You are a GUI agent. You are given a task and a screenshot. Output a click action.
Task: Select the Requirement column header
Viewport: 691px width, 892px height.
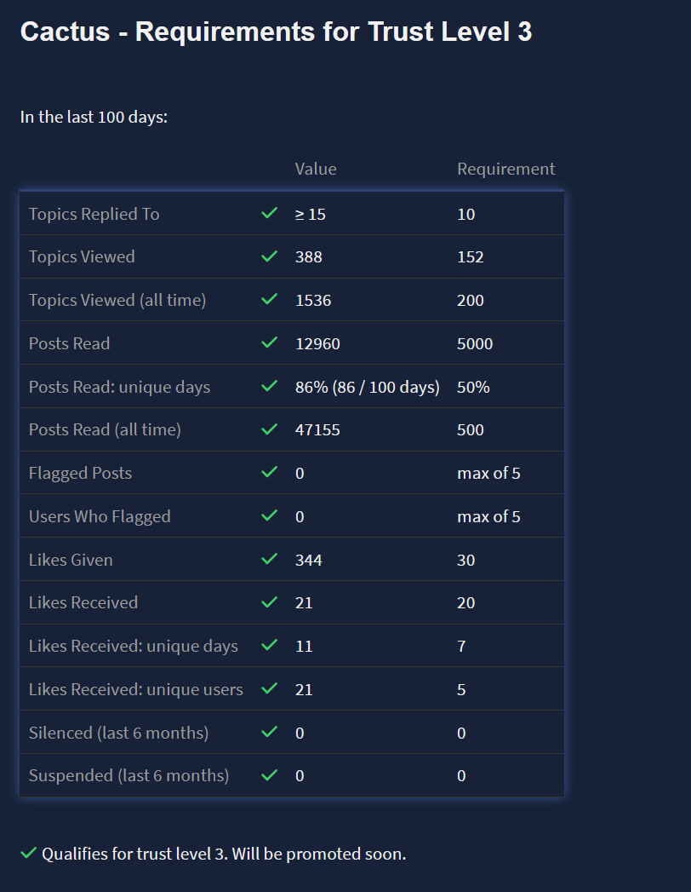505,169
